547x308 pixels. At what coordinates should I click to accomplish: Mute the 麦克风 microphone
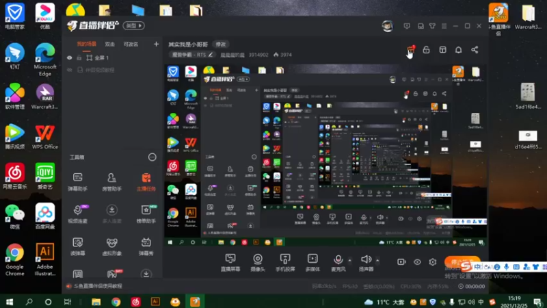(x=338, y=263)
